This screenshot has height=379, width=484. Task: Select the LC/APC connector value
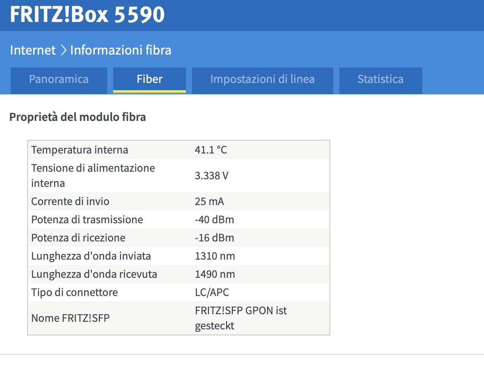[x=212, y=292]
